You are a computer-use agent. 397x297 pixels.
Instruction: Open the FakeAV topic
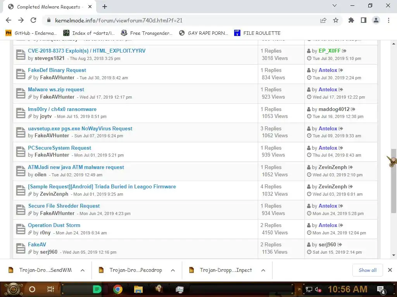point(37,245)
